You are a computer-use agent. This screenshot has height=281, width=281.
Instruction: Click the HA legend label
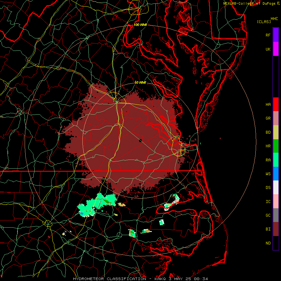coord(268,105)
